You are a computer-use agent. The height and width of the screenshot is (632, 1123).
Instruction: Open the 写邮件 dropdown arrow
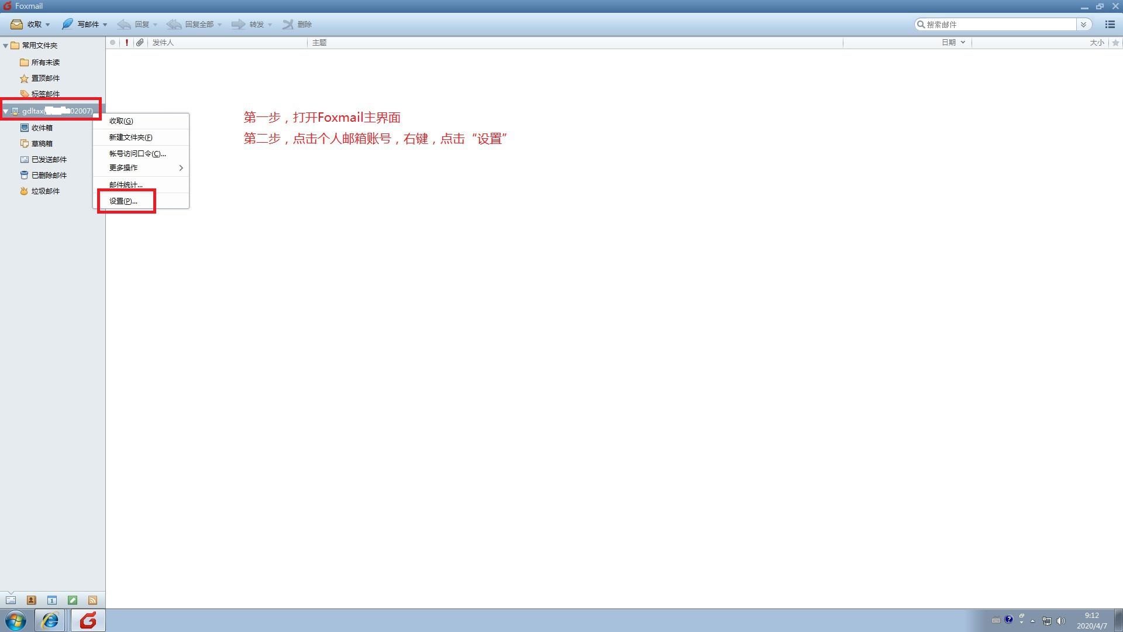105,25
